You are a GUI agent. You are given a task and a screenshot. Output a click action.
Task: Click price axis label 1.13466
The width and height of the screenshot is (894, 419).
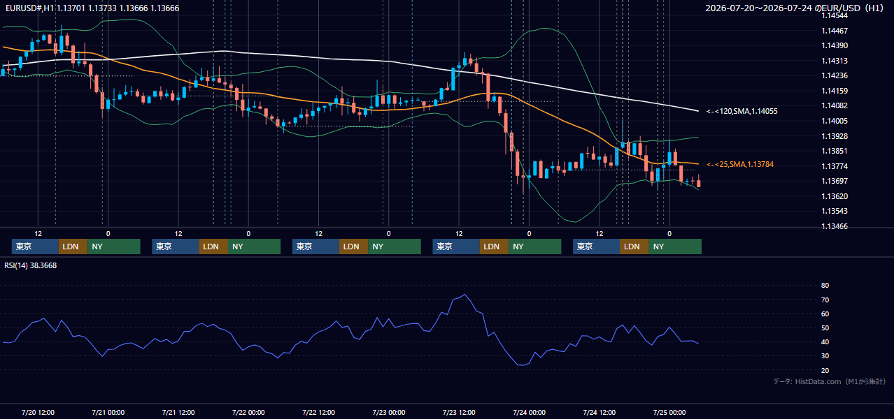click(x=835, y=226)
